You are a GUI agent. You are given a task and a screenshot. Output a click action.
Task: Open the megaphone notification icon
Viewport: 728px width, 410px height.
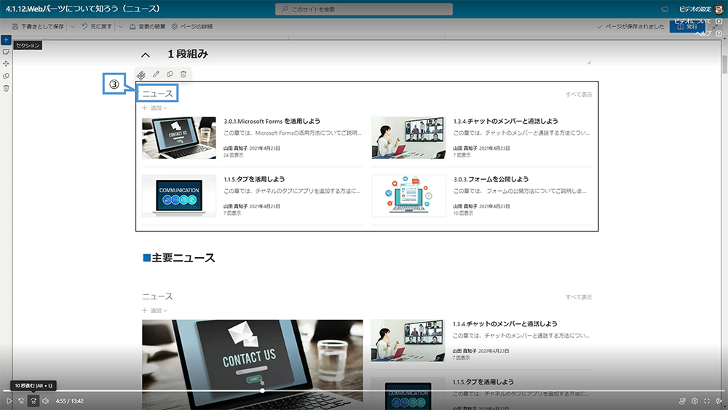pyautogui.click(x=665, y=9)
